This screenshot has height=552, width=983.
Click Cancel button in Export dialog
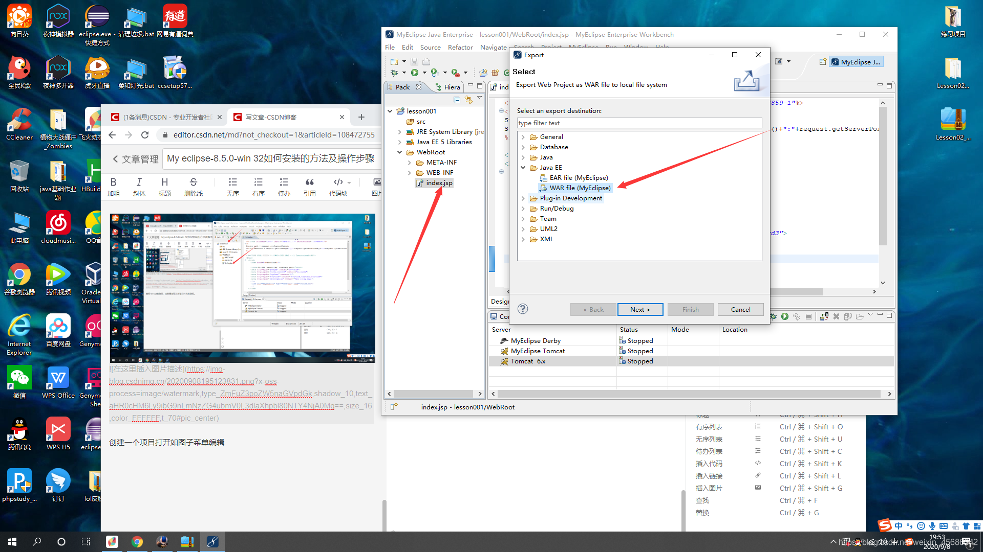point(740,309)
